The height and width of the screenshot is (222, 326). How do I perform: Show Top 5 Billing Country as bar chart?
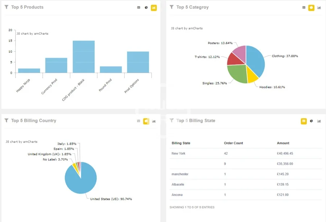pos(154,121)
